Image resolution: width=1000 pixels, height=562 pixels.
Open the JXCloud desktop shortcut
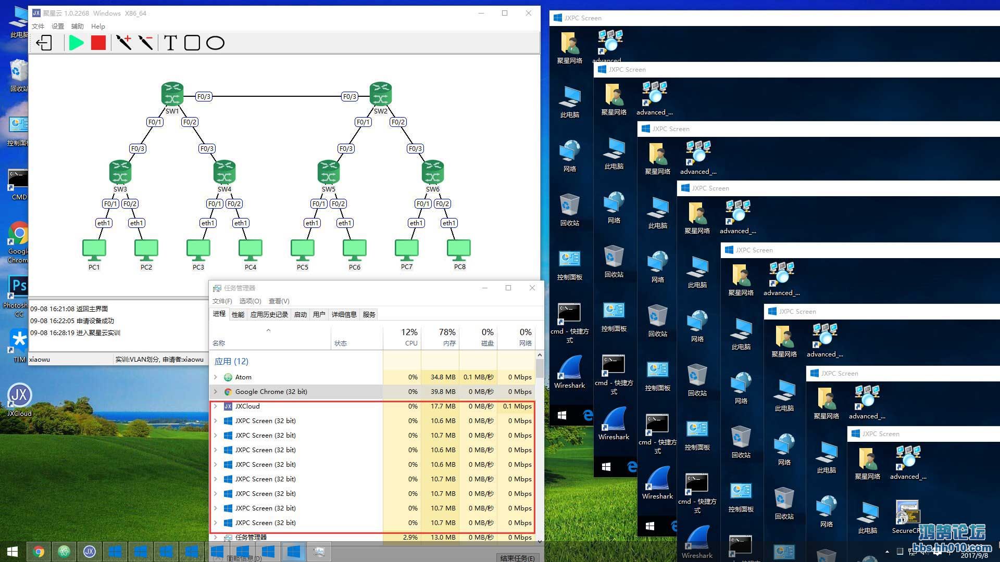(x=19, y=400)
